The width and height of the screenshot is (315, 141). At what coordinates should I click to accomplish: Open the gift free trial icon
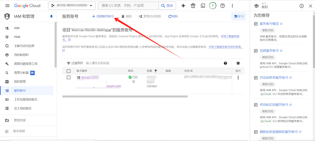tap(193, 6)
